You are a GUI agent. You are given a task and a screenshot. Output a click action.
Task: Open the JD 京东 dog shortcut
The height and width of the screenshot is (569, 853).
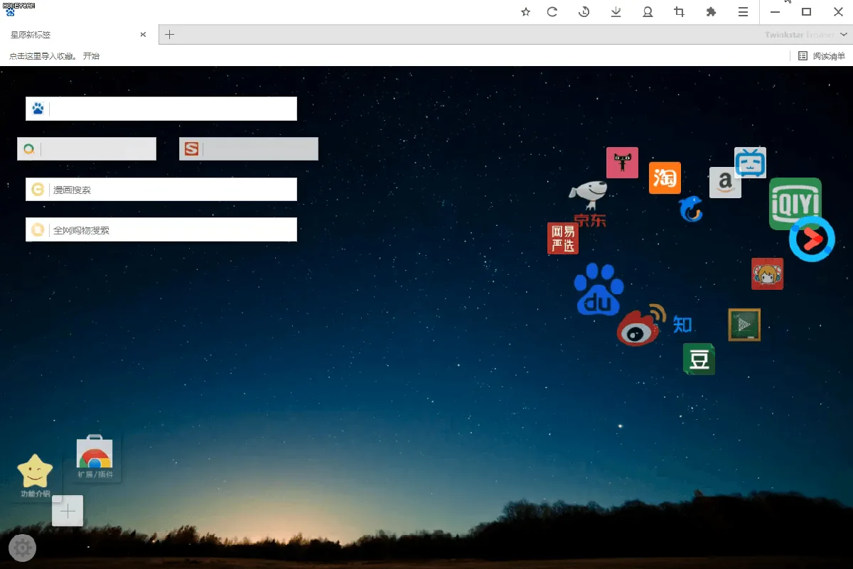(590, 204)
